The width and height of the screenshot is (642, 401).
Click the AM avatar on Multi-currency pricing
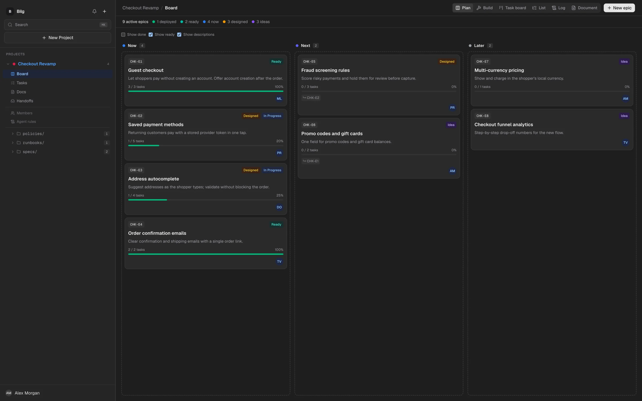pos(625,99)
